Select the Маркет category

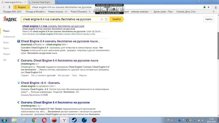(7, 54)
